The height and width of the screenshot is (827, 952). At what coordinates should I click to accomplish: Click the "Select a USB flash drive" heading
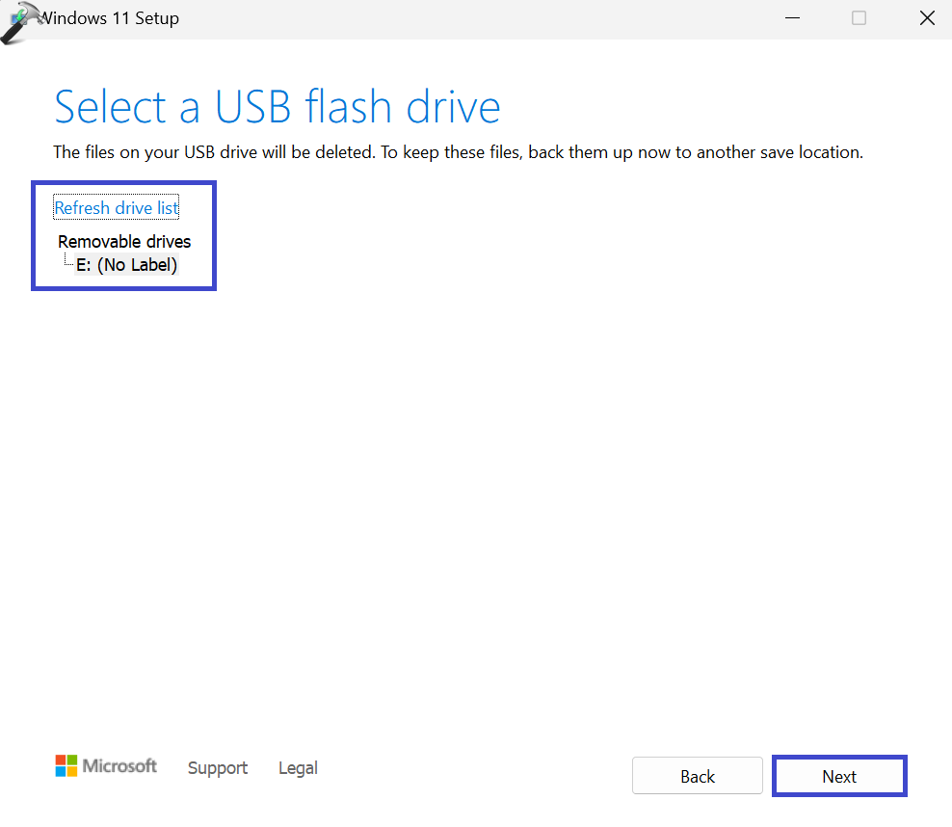tap(278, 107)
